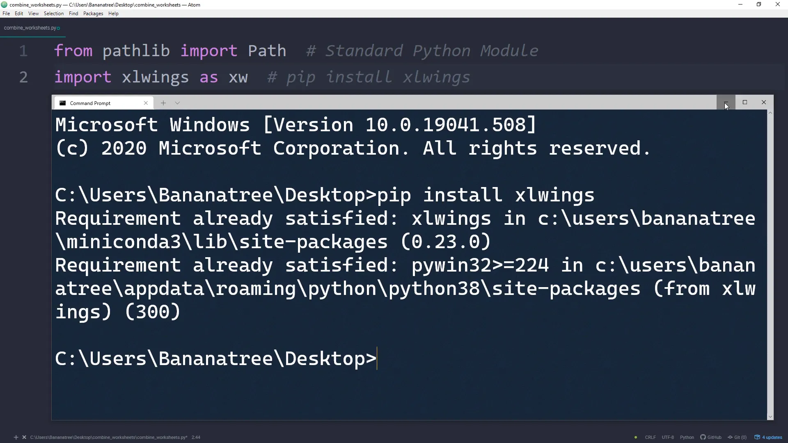Open the terminal tab chevron dropdown

(x=177, y=103)
